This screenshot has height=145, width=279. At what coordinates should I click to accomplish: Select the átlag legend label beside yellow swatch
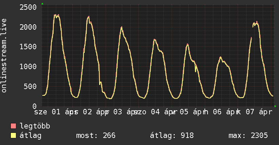[30, 136]
